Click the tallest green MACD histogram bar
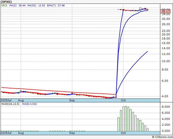Screen dimensions: 173x139 pos(126,118)
